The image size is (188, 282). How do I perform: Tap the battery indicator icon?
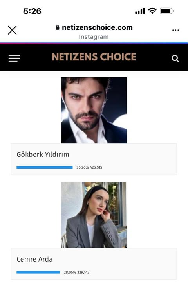pos(166,11)
